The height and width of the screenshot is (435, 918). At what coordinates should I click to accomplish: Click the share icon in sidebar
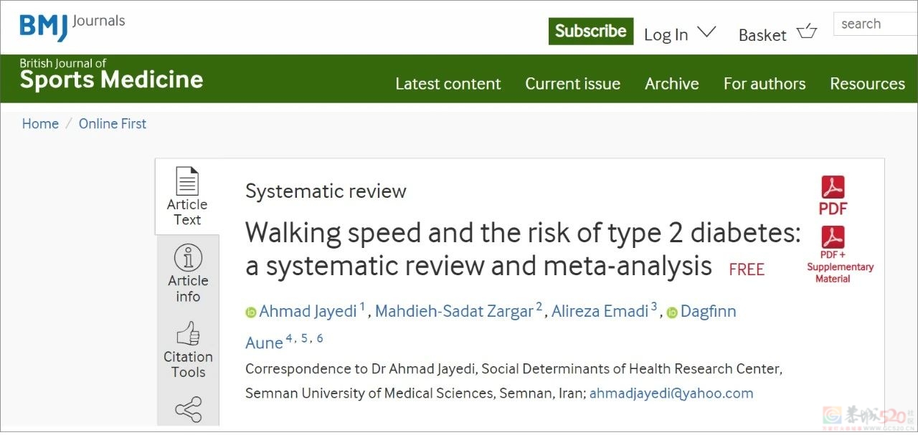tap(188, 410)
